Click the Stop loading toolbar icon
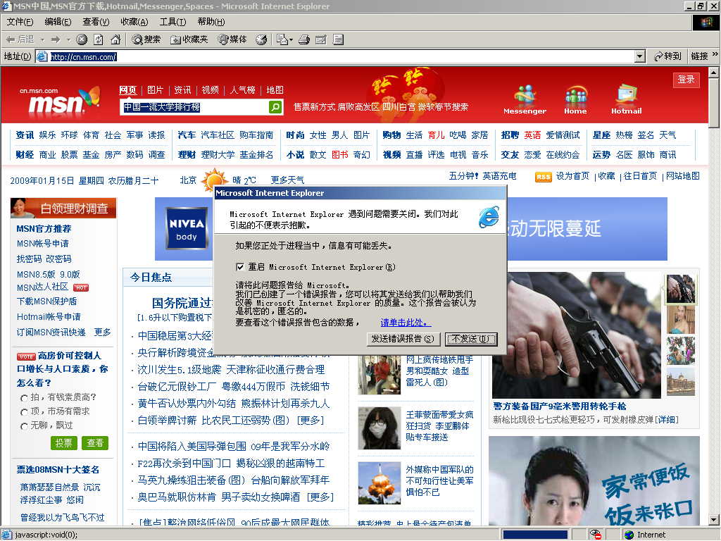 (x=82, y=39)
